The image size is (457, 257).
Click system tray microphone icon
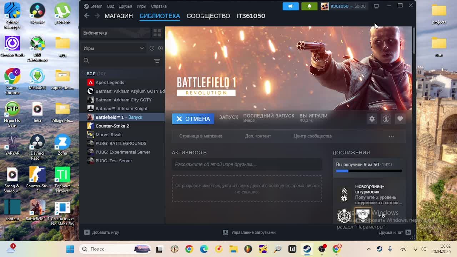pyautogui.click(x=390, y=249)
